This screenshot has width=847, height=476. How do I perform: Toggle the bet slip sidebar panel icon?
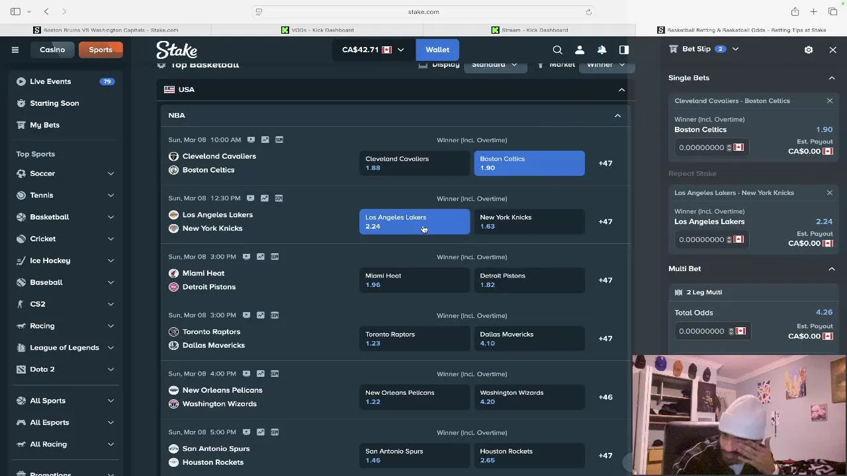point(624,50)
